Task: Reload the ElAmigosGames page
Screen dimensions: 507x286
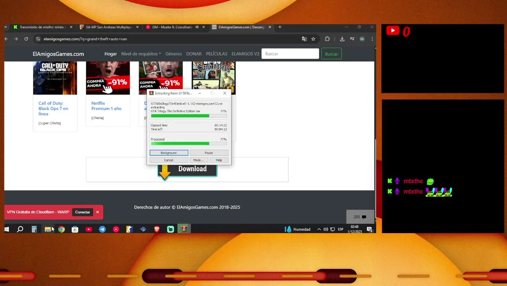Action: pos(26,39)
